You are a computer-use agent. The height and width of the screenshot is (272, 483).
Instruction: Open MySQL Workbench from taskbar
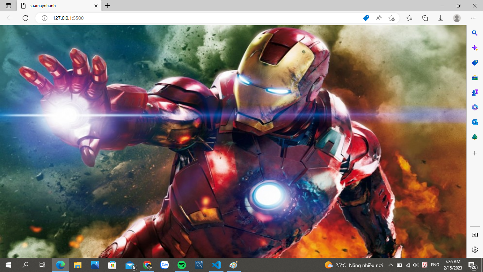coord(199,265)
